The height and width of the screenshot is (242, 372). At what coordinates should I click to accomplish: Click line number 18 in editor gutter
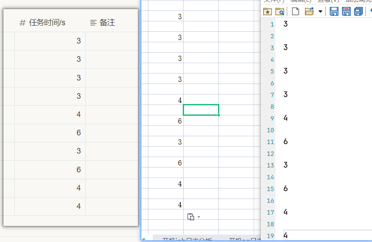271,224
